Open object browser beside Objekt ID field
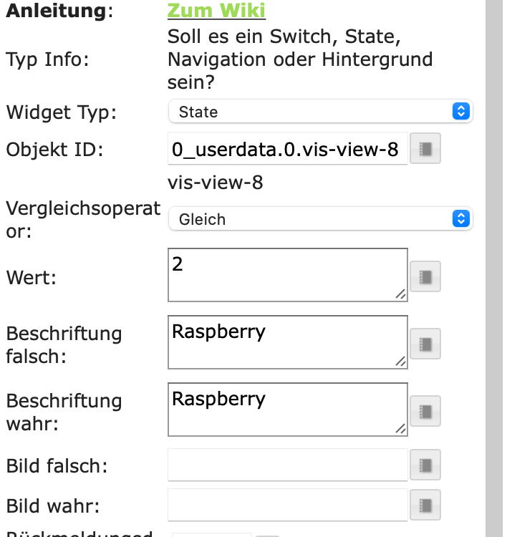 [x=425, y=148]
